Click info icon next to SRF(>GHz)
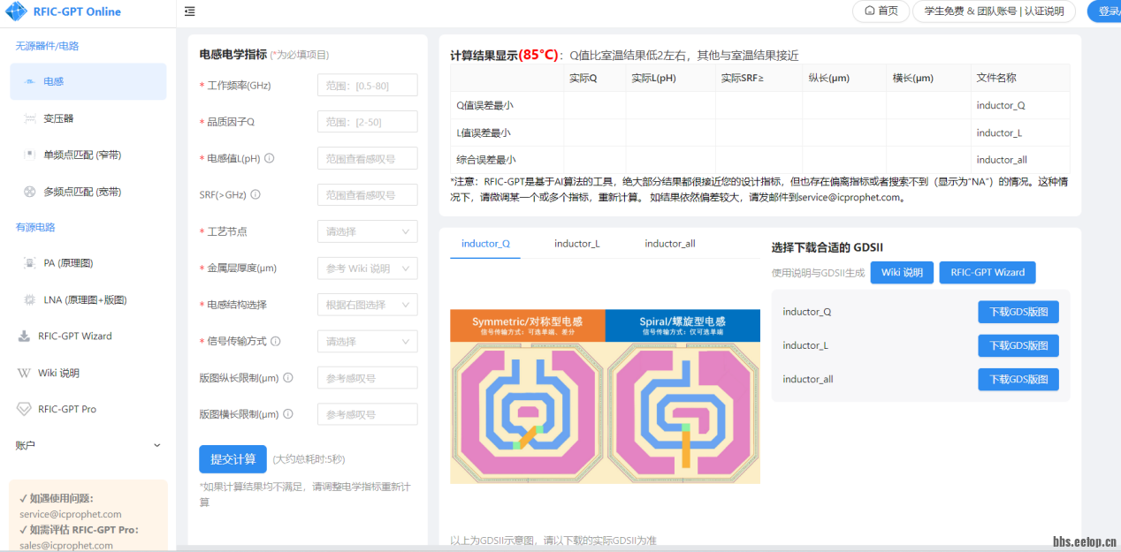This screenshot has height=552, width=1121. 255,194
